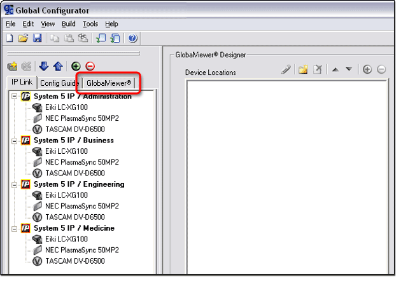Click the New file toolbar icon
This screenshot has height=286, width=401.
coord(10,38)
